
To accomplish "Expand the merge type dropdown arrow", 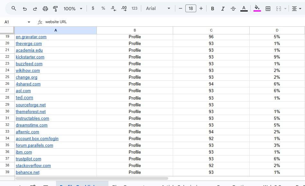I will coord(285,9).
